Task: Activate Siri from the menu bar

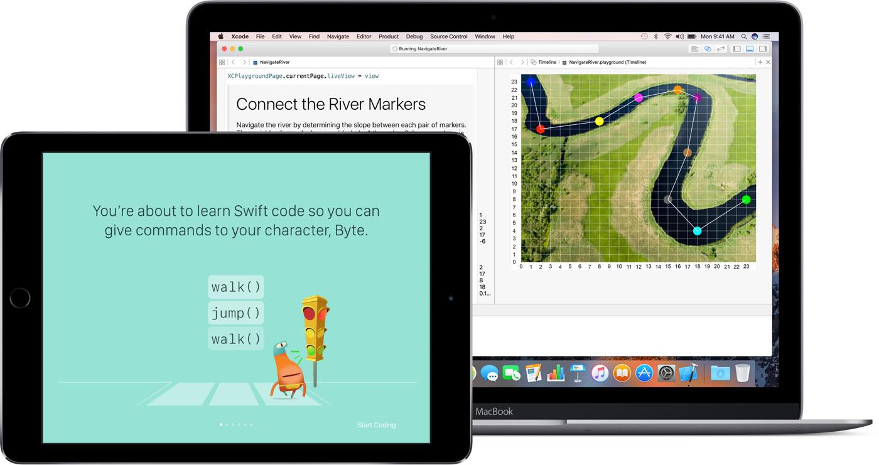Action: click(755, 36)
